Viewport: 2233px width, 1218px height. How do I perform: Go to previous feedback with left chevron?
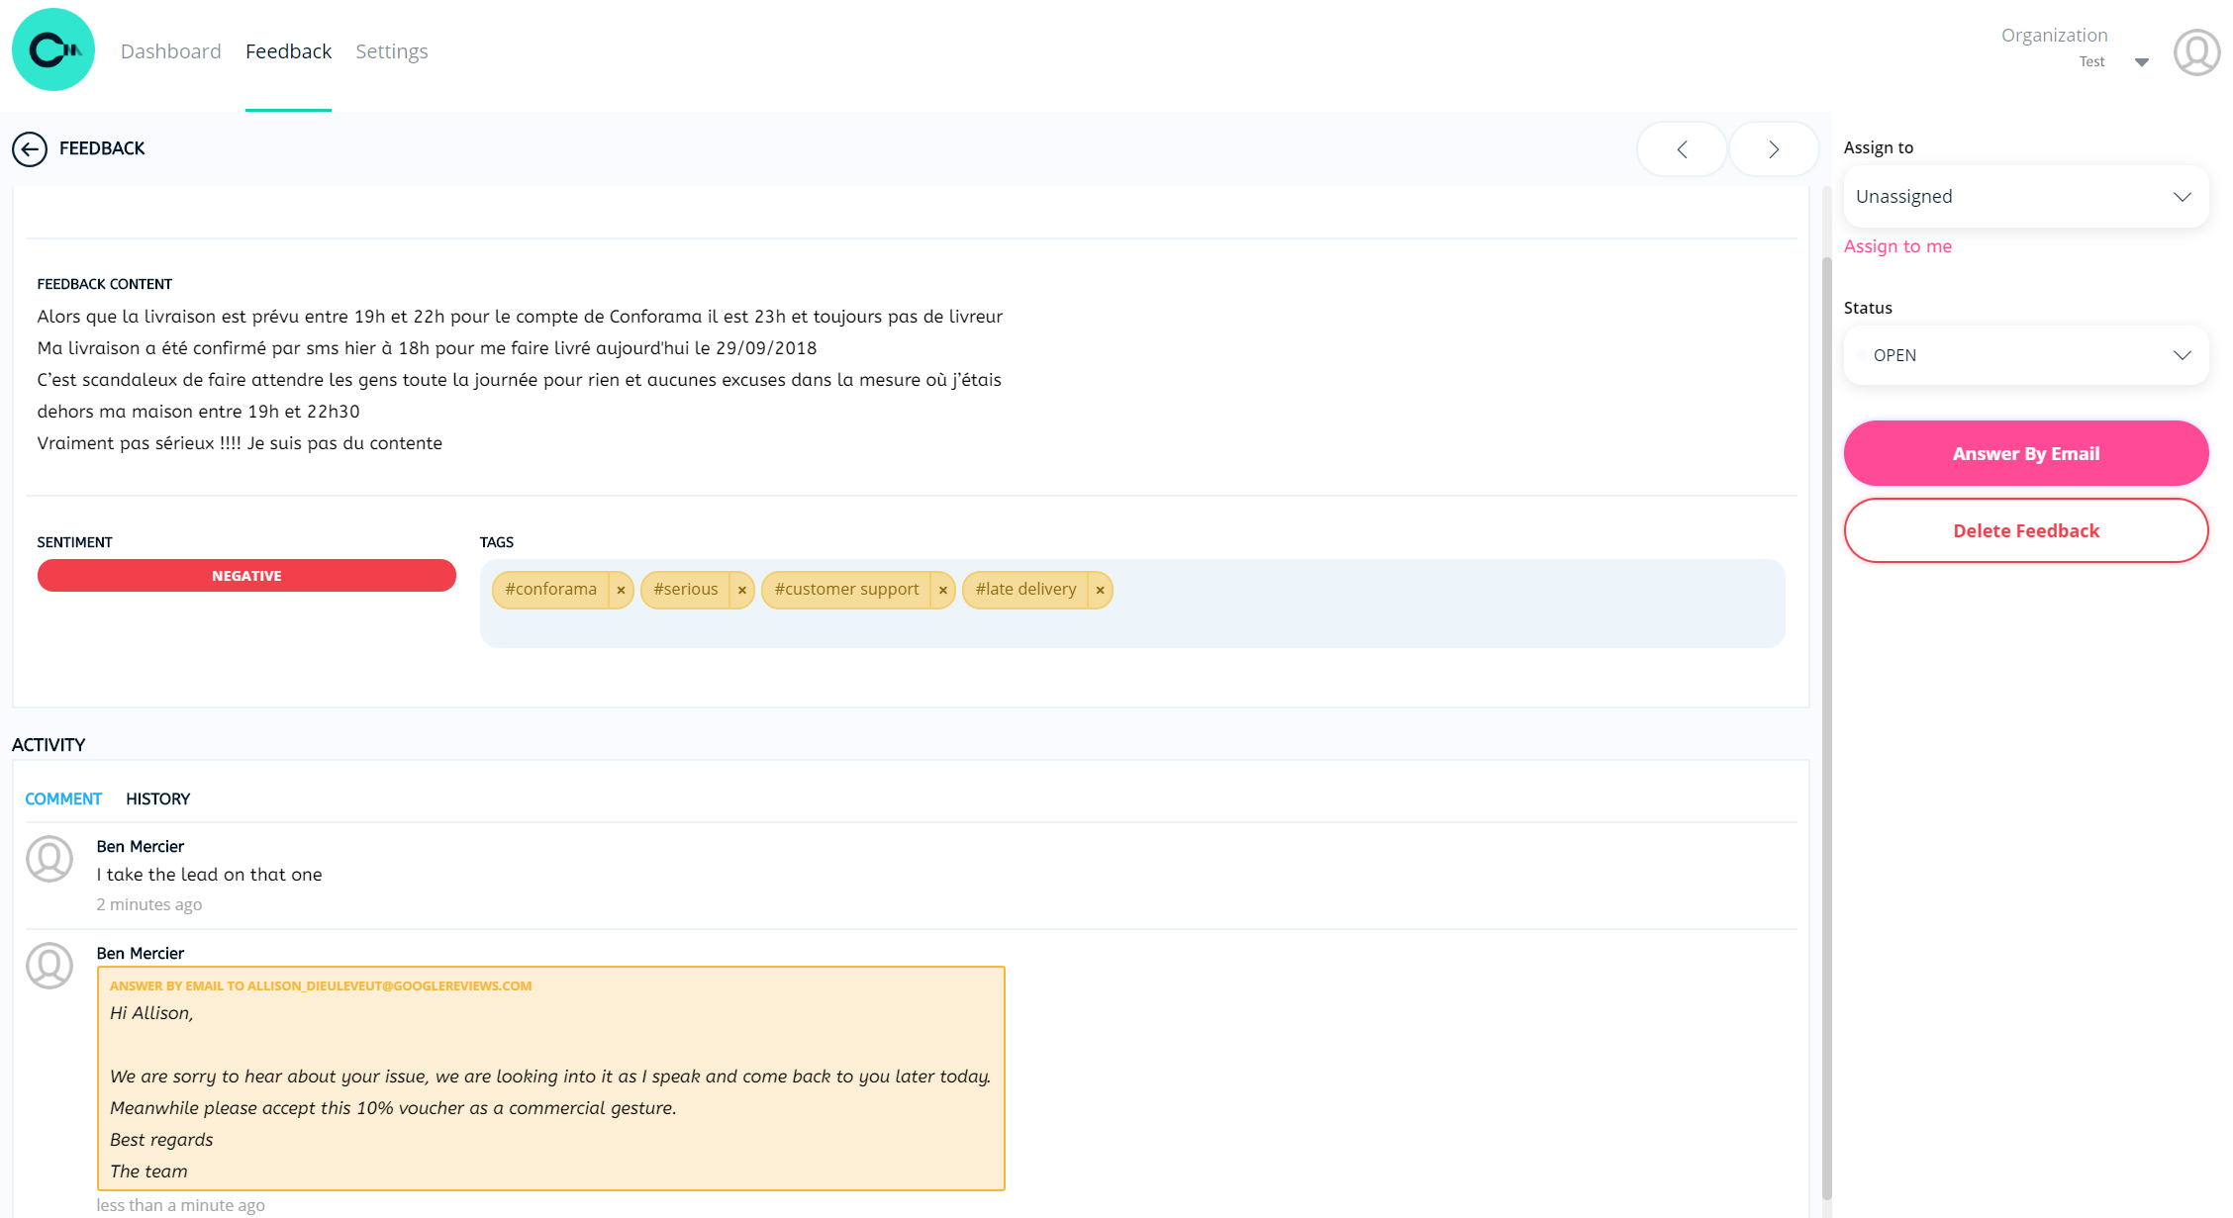coord(1682,149)
